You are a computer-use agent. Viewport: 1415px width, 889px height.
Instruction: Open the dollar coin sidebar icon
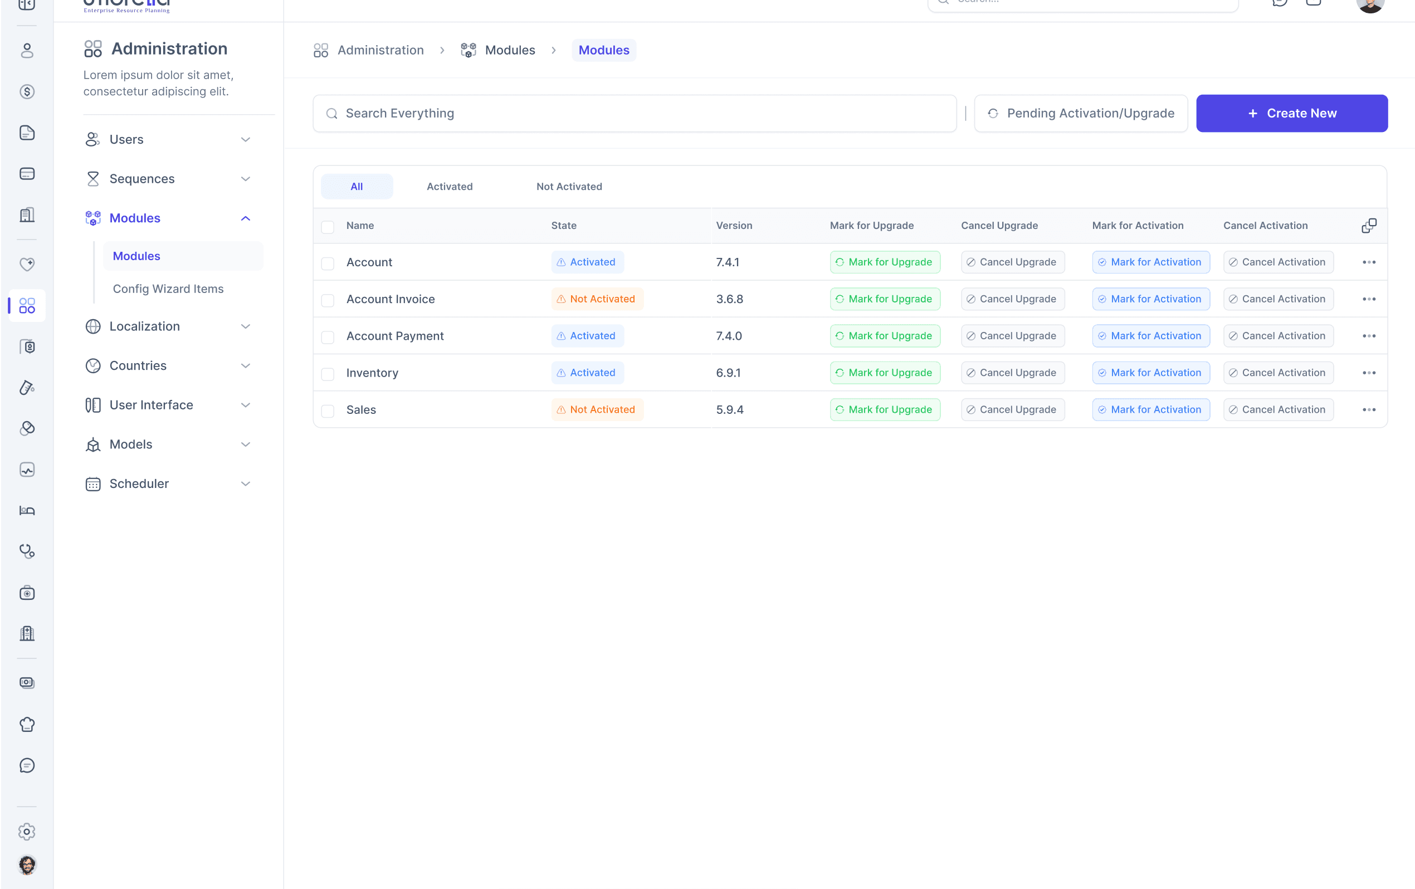click(x=27, y=92)
